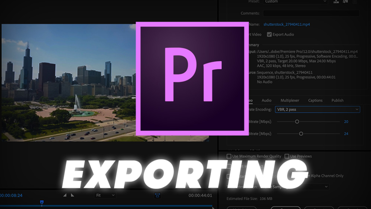This screenshot has width=371, height=209.
Task: Enable the Use Previews checkbox
Action: (287, 156)
